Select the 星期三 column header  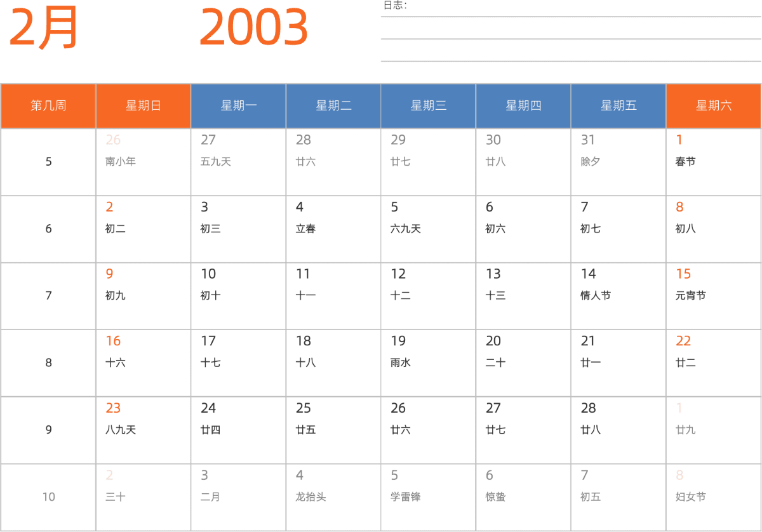[429, 106]
